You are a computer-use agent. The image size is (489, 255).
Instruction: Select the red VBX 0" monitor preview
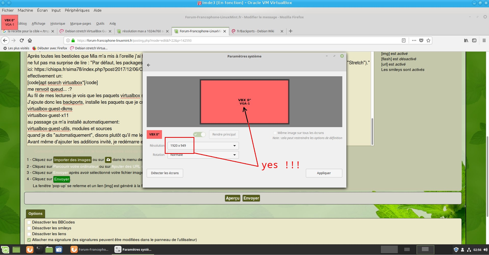(244, 102)
